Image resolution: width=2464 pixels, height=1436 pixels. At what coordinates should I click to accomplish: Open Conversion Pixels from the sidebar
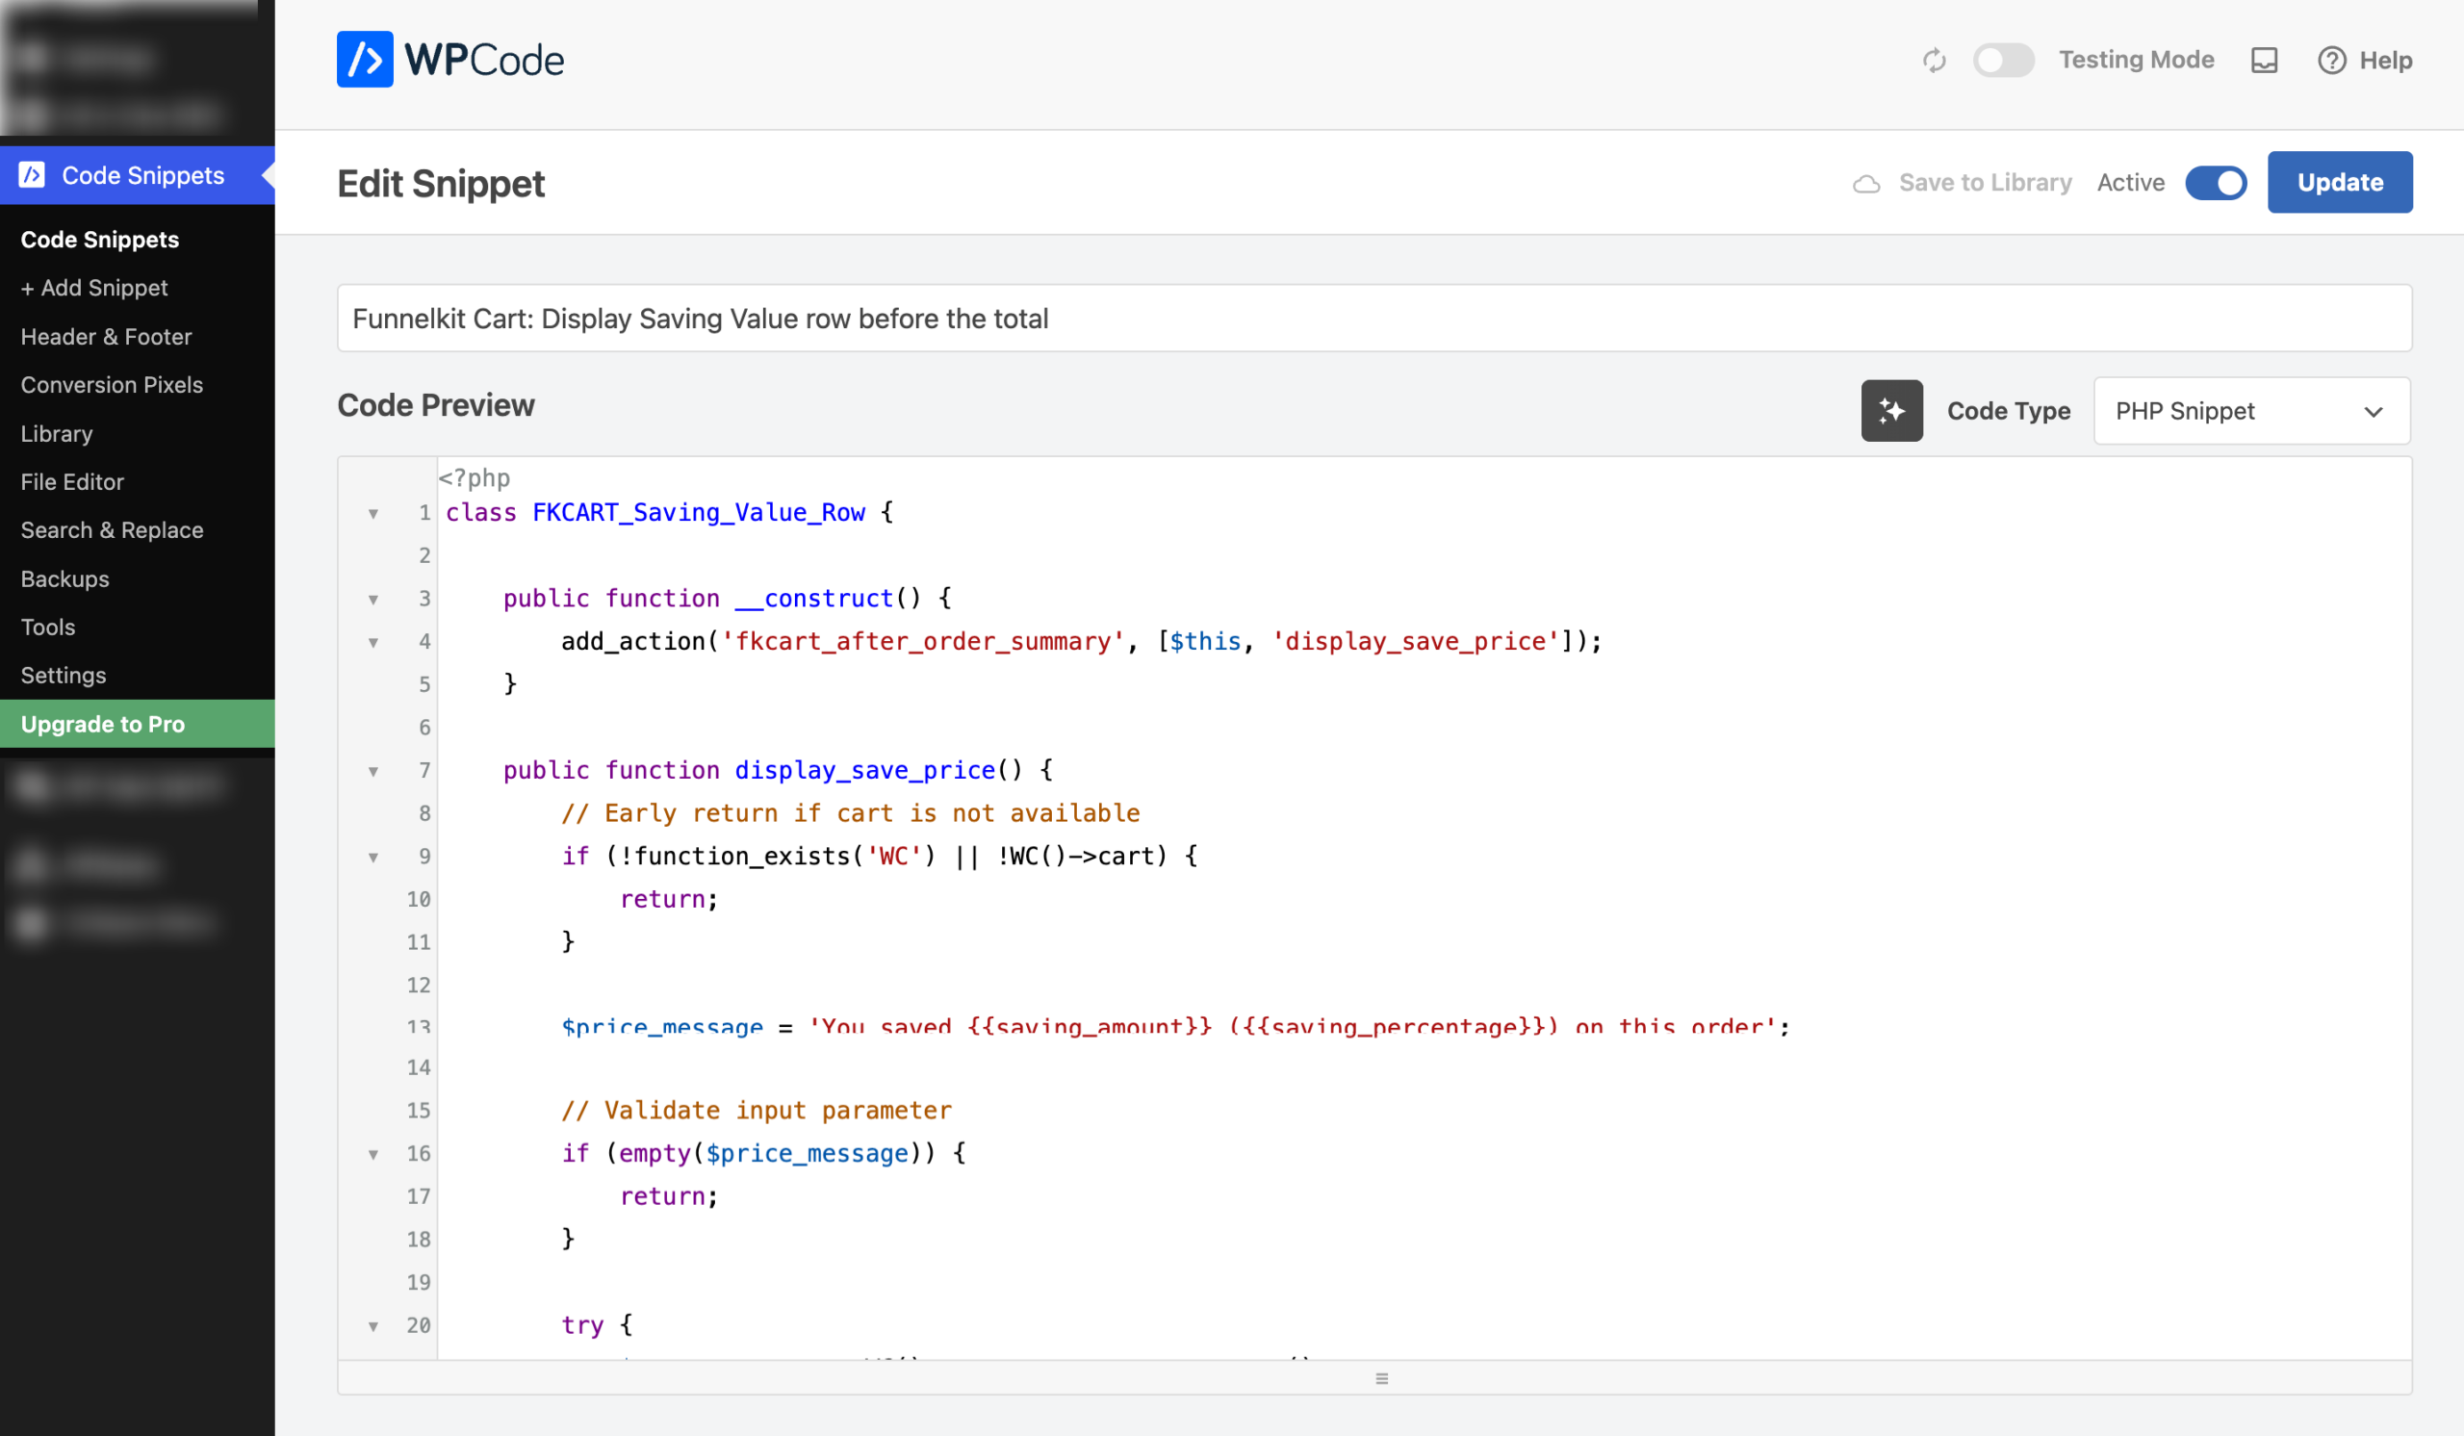coord(112,384)
